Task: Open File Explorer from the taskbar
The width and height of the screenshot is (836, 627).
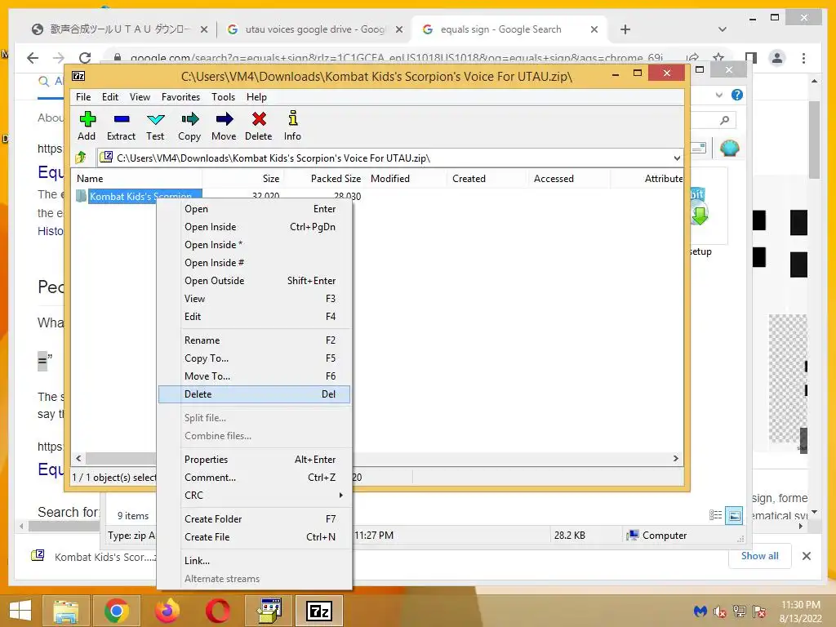Action: click(65, 611)
